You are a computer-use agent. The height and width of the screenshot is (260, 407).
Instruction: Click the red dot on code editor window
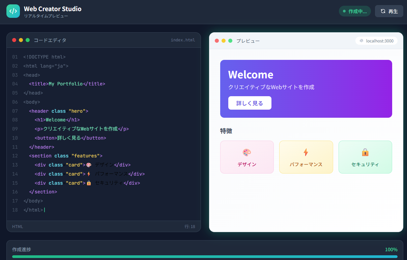tap(14, 40)
